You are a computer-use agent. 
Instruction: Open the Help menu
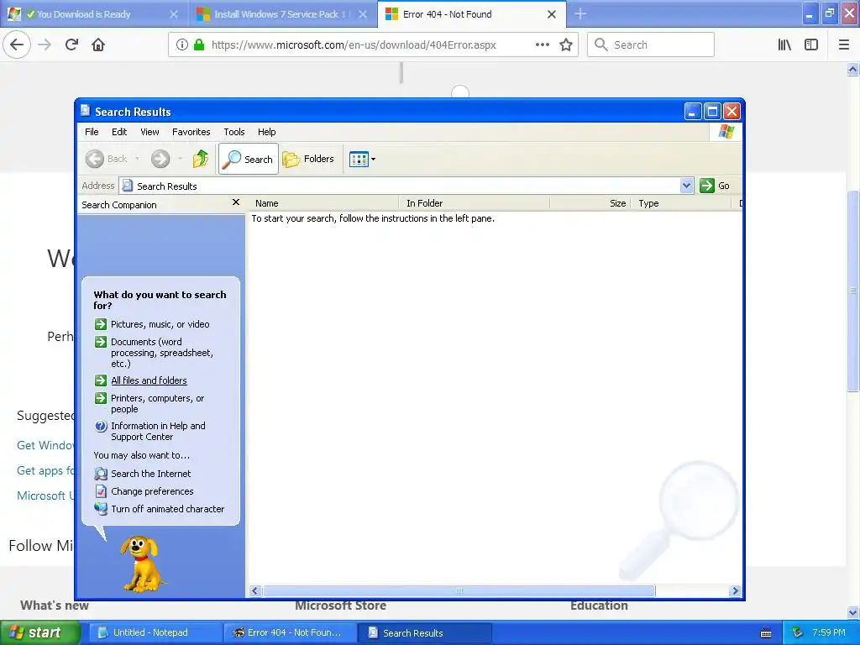266,132
